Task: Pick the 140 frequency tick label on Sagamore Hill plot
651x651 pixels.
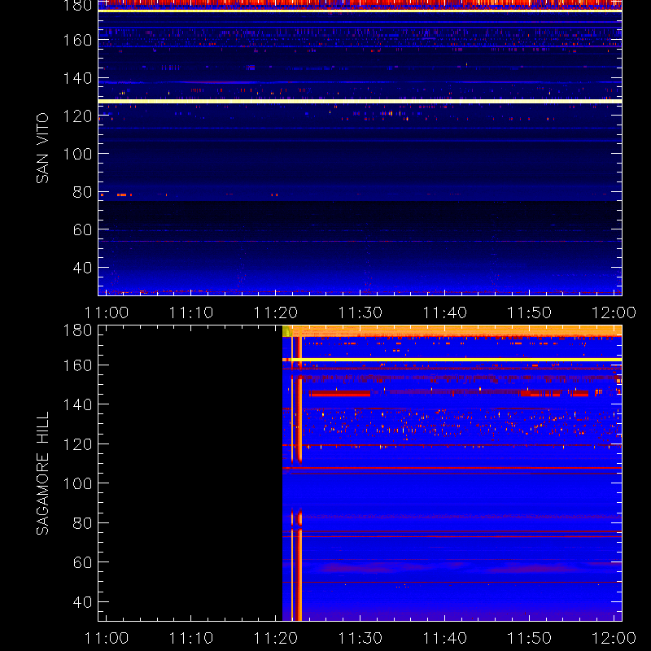Action: pyautogui.click(x=77, y=404)
